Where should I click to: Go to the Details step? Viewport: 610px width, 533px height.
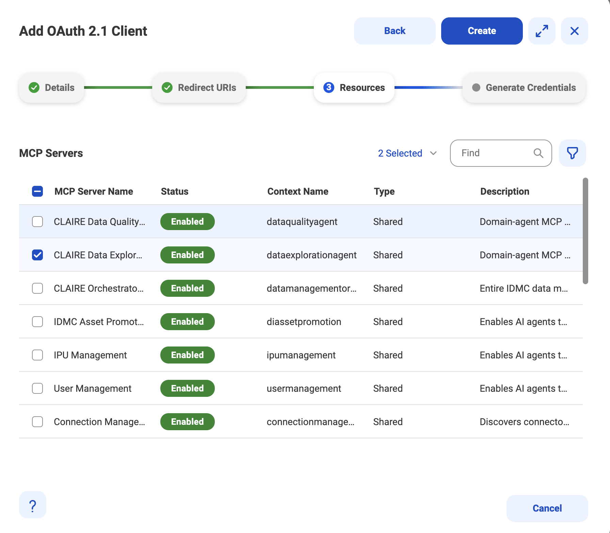click(51, 87)
